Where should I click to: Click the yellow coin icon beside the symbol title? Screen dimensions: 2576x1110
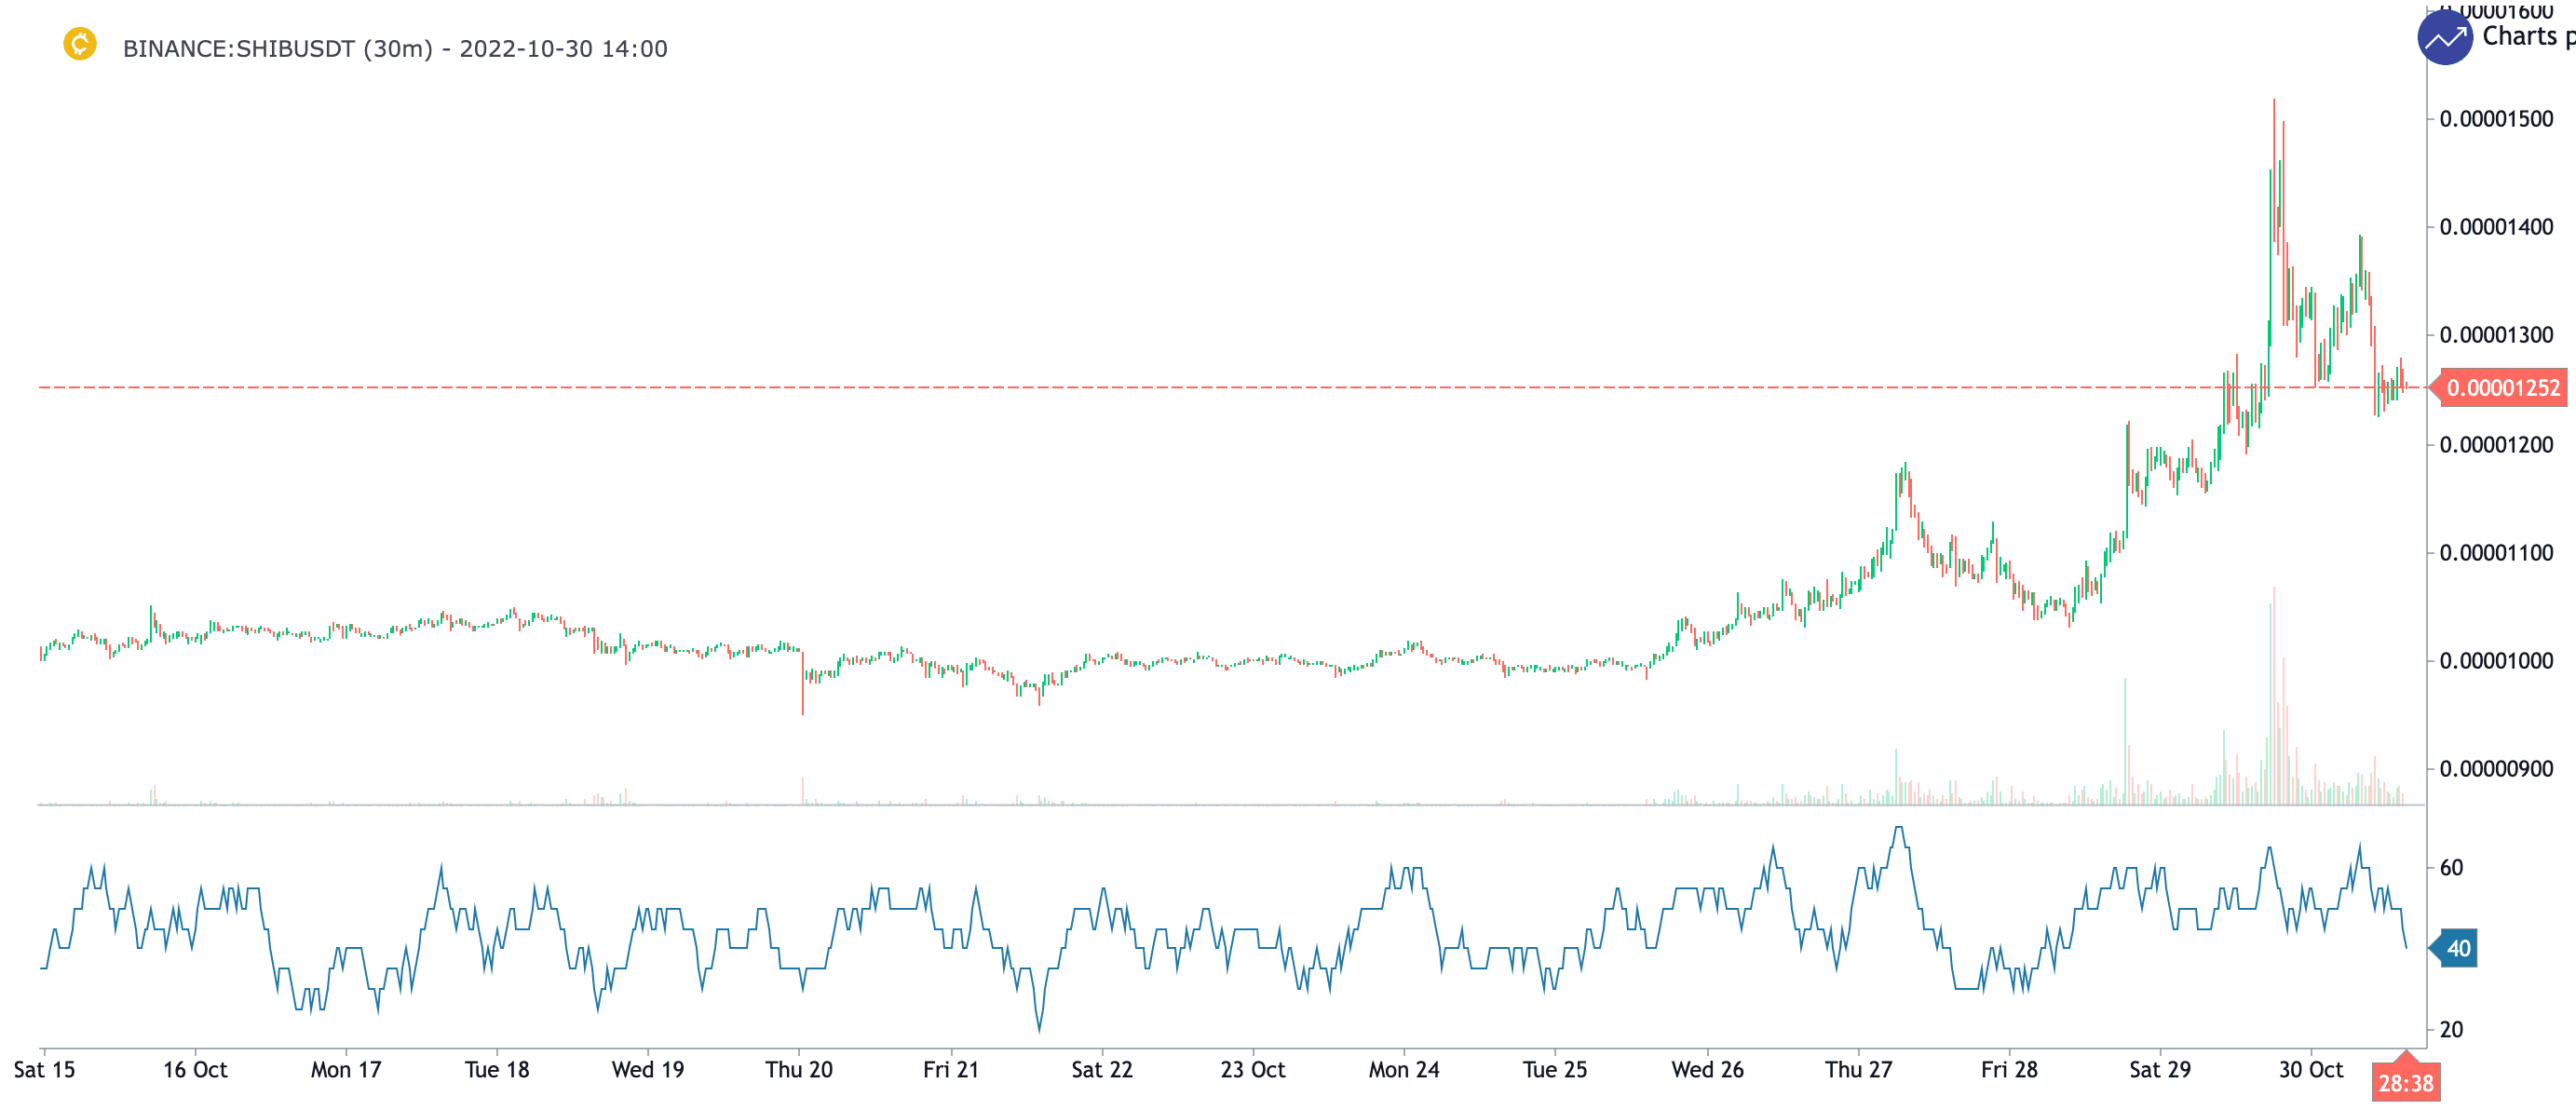click(80, 44)
